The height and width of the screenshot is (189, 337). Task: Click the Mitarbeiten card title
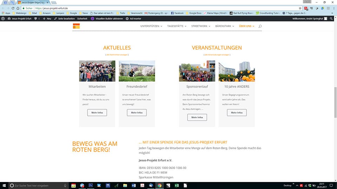[x=97, y=86]
